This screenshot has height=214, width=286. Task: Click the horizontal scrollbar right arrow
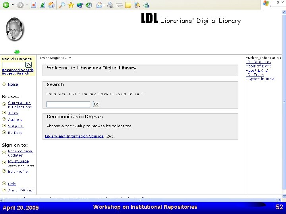279,200
